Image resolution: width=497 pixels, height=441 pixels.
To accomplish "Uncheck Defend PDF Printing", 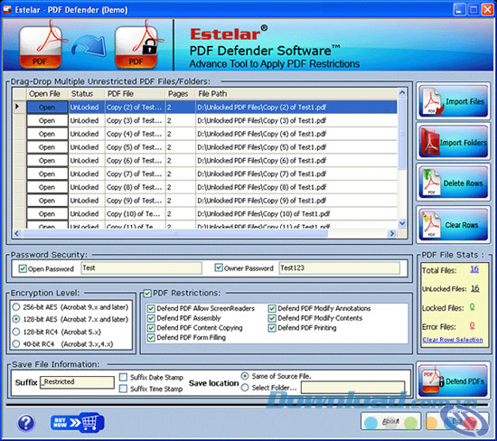I will pos(272,328).
